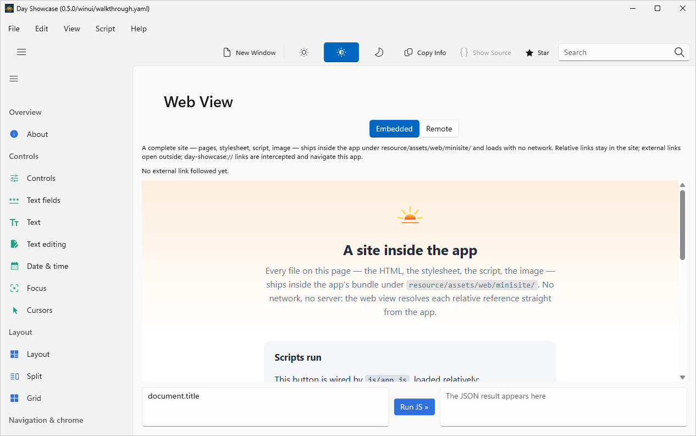Click the 'Scripts run' card heading

[x=298, y=357]
